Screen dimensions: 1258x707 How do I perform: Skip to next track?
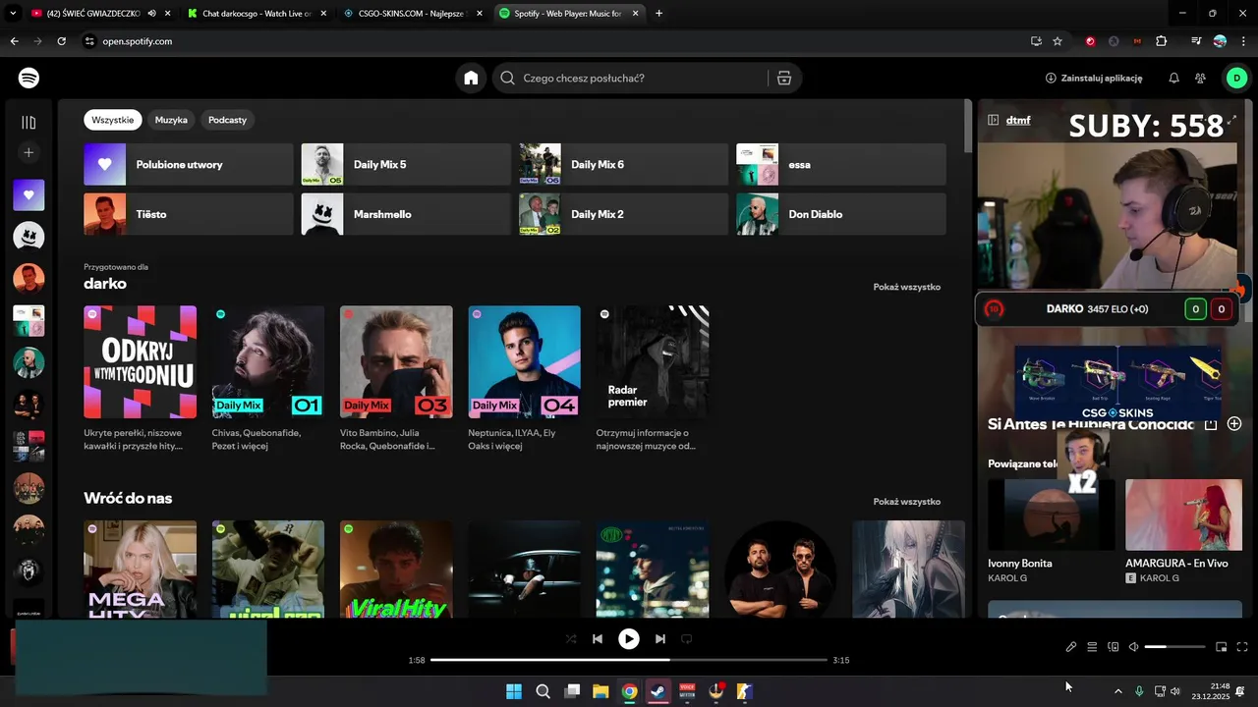660,639
